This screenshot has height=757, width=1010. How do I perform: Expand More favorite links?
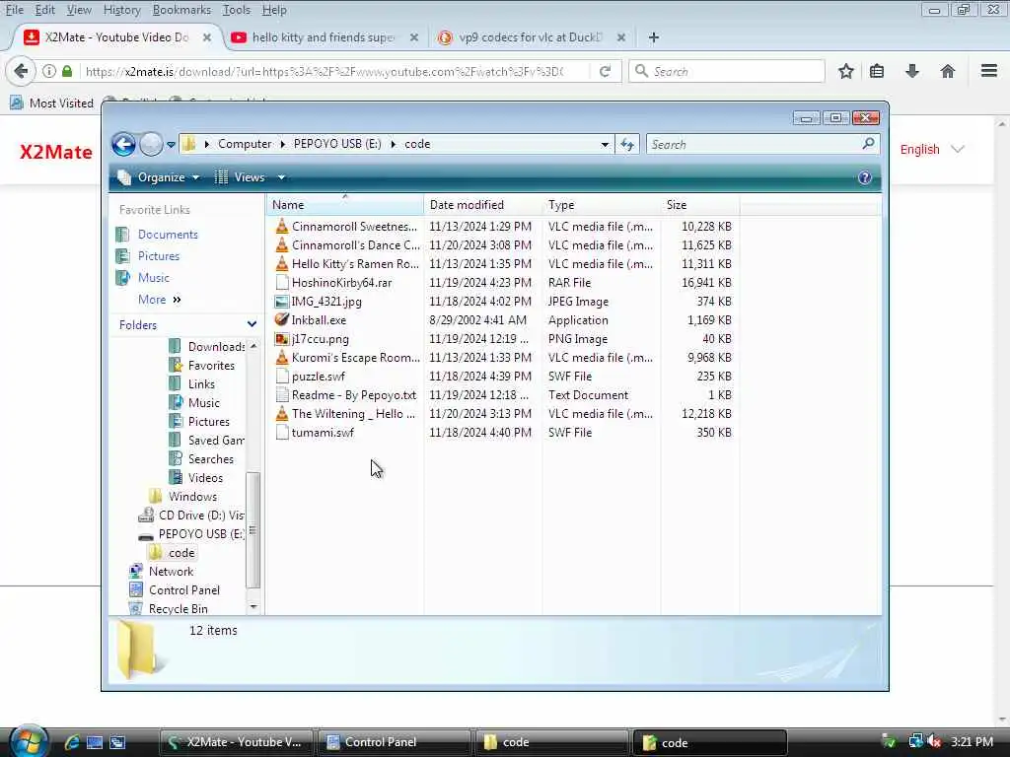click(159, 300)
